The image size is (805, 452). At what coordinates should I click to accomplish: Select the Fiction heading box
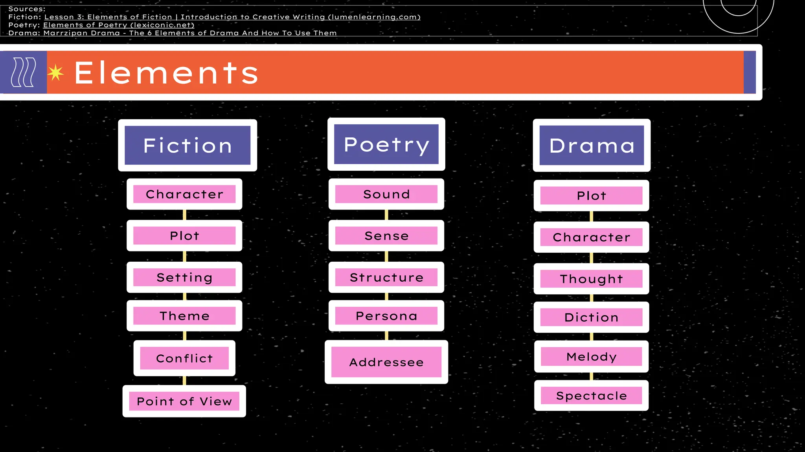[187, 145]
